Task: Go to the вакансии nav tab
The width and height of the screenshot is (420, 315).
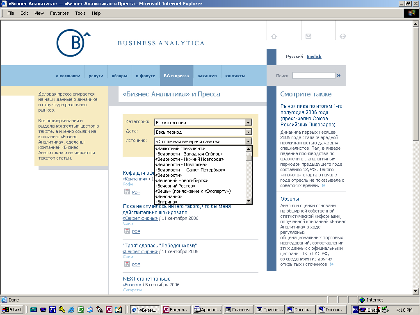Action: point(207,76)
